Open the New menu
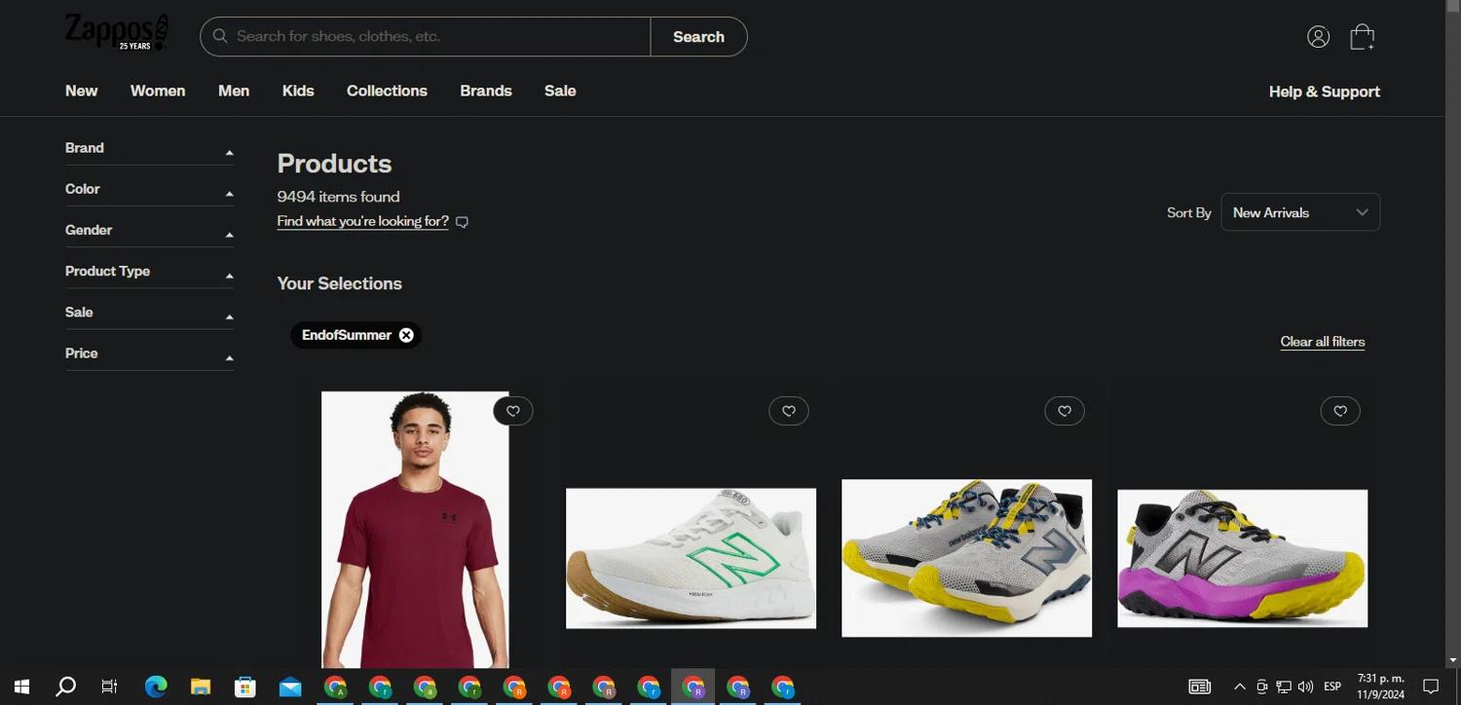1461x705 pixels. [82, 91]
